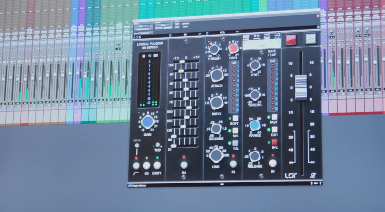The image size is (385, 212).
Task: Click the key icon in plugin header
Action: pos(135,33)
